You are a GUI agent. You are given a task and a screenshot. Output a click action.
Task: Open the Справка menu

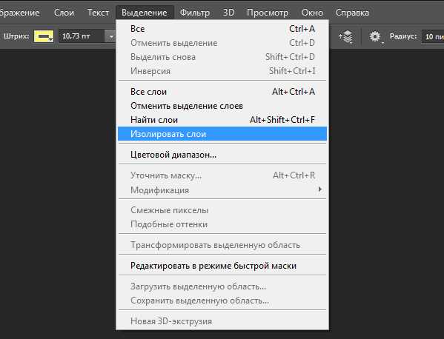coord(352,13)
